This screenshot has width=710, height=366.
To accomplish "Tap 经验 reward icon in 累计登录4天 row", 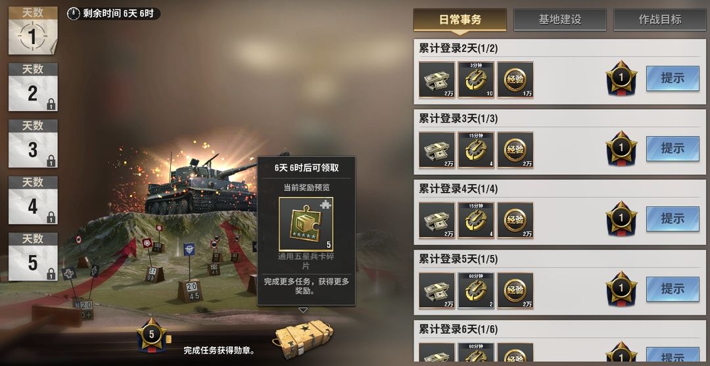I will pyautogui.click(x=515, y=220).
